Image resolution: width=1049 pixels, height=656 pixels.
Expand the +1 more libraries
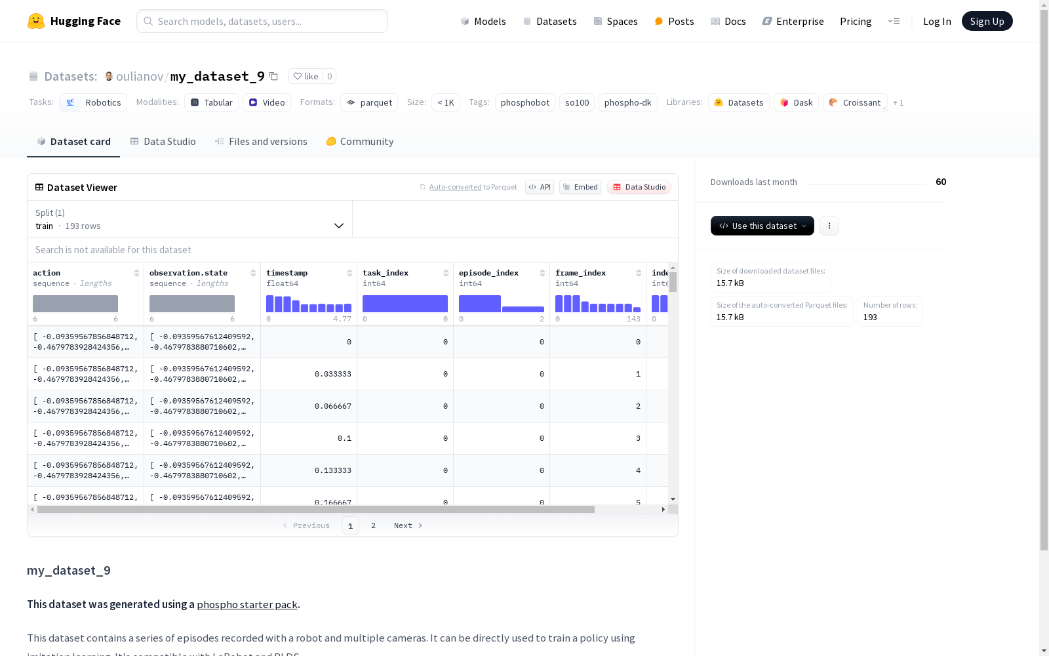(898, 102)
